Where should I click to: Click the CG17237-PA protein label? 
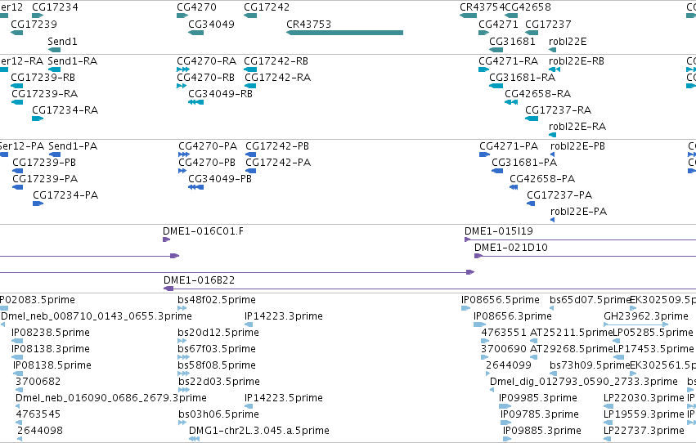(x=559, y=195)
